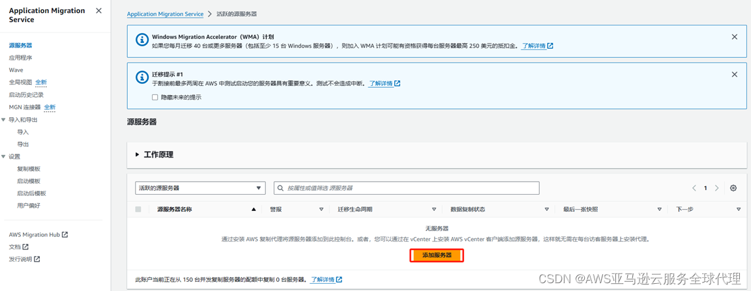Click the 活跃的源服务器 breadcrumb text
Viewport: 751px width, 291px height.
(x=237, y=14)
